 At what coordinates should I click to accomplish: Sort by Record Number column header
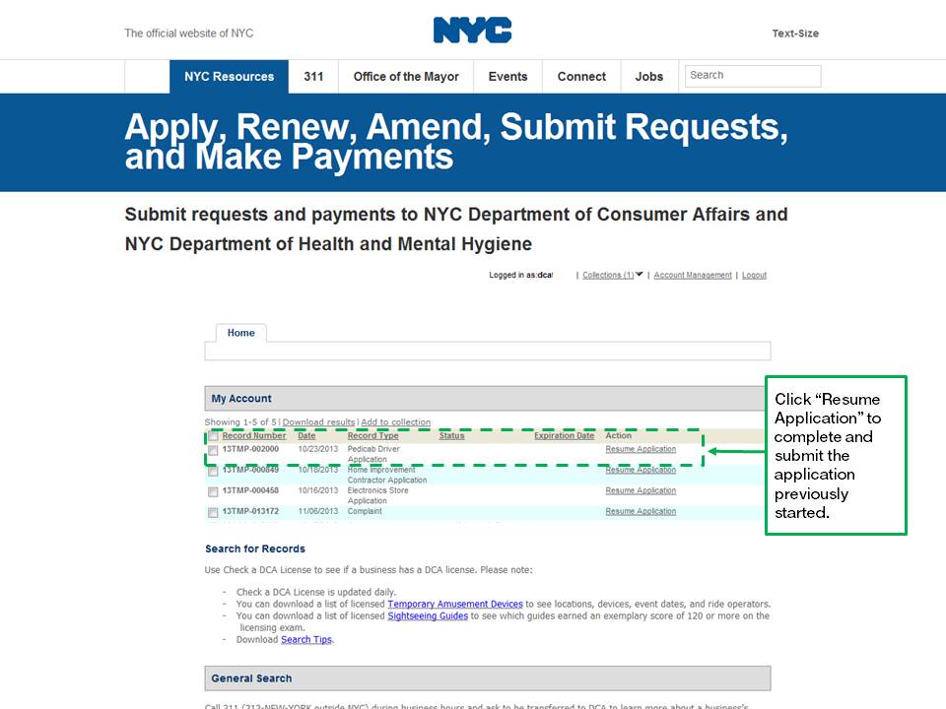(254, 435)
